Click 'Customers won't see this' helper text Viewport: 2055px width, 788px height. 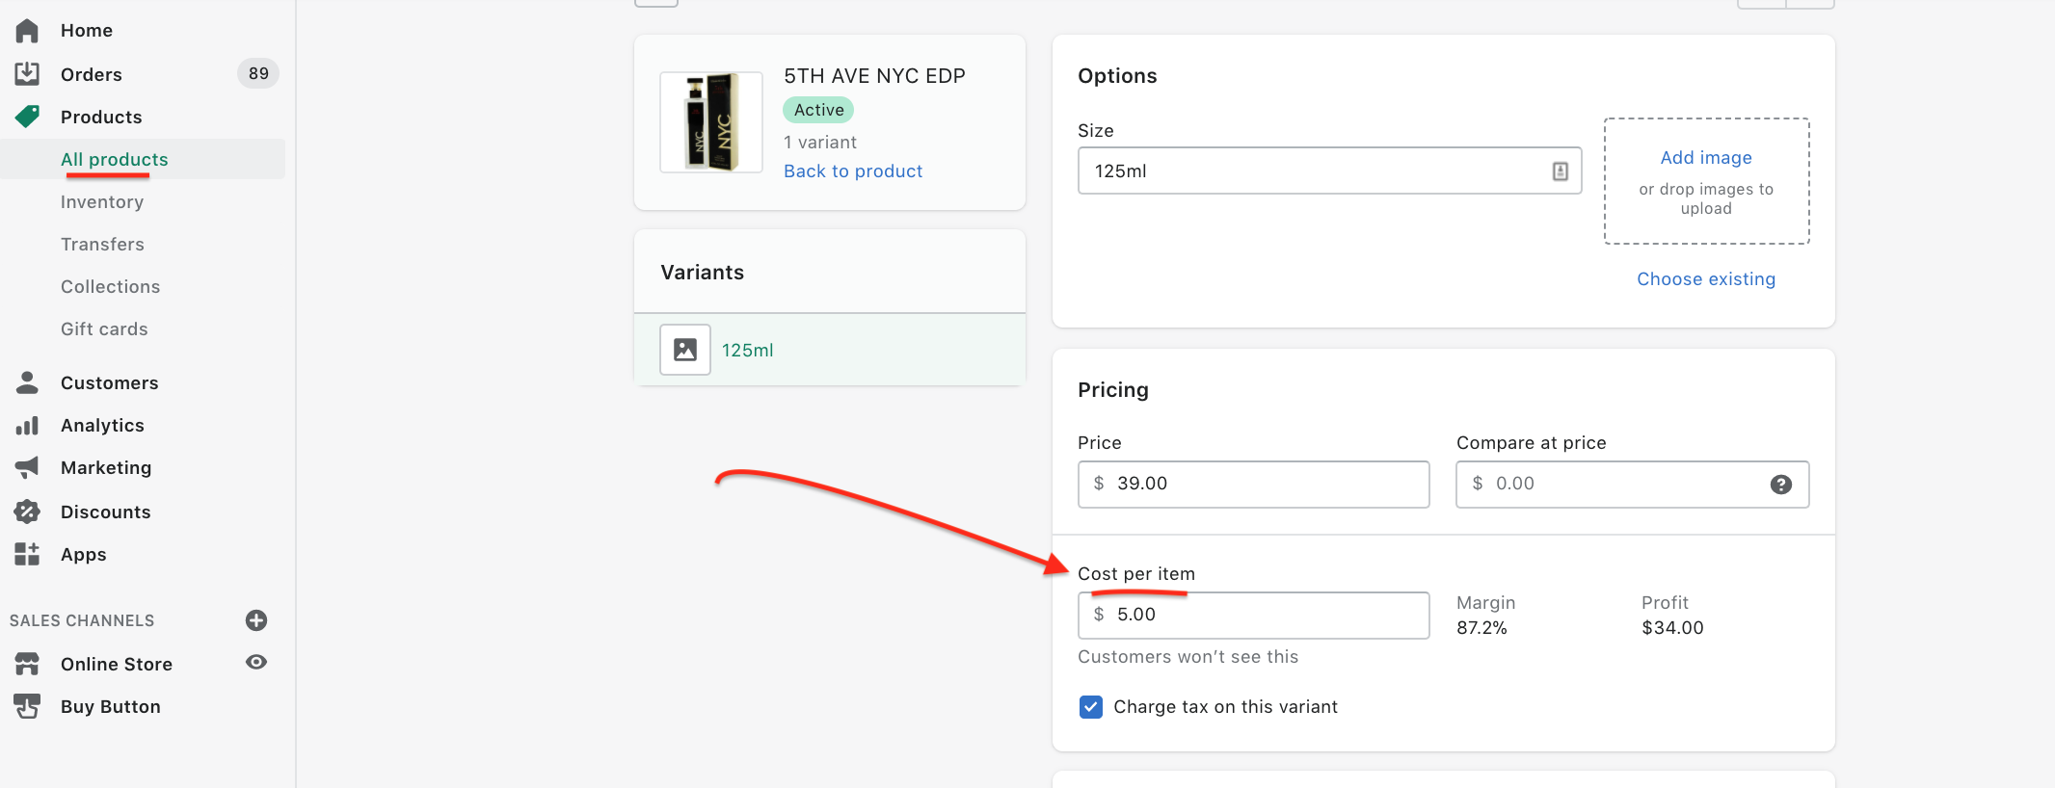pos(1188,657)
